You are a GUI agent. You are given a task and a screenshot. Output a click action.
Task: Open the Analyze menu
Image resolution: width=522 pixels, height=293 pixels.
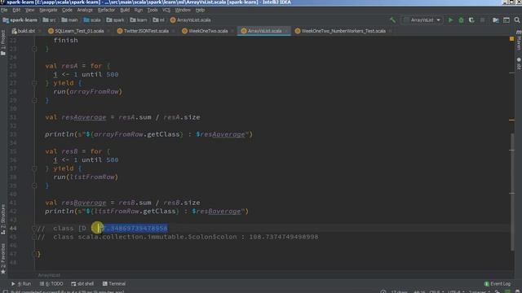point(85,11)
